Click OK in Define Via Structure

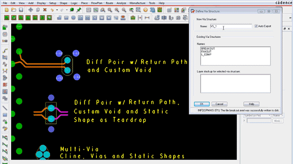click(201, 104)
